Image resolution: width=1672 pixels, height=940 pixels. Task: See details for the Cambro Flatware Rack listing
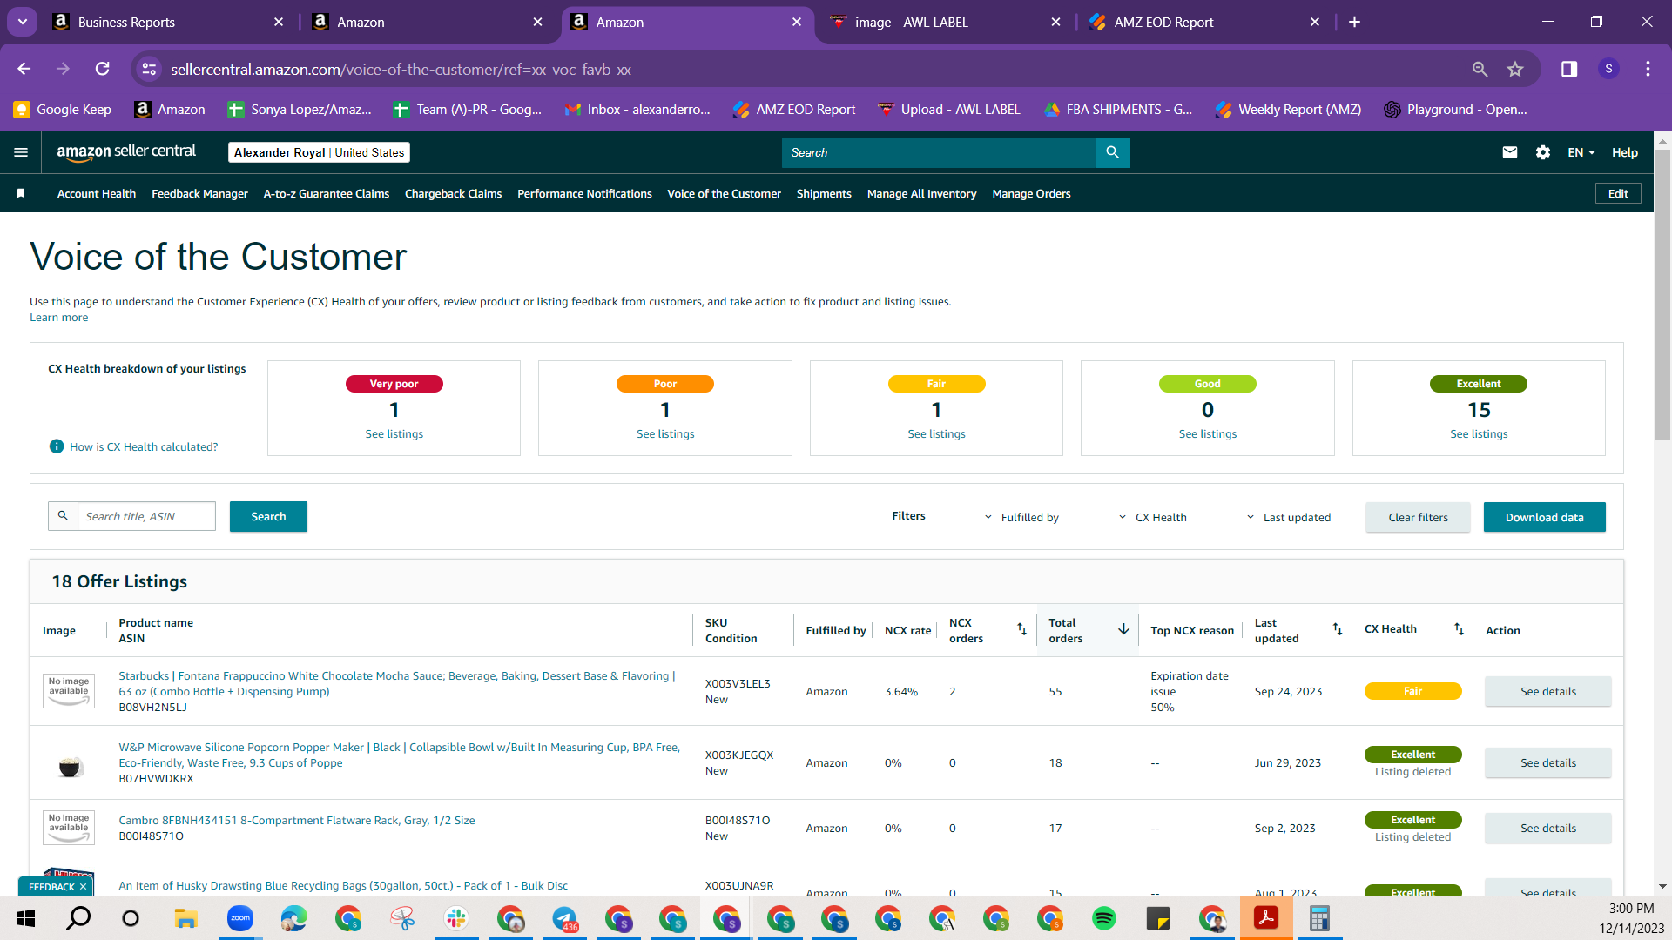pyautogui.click(x=1547, y=828)
